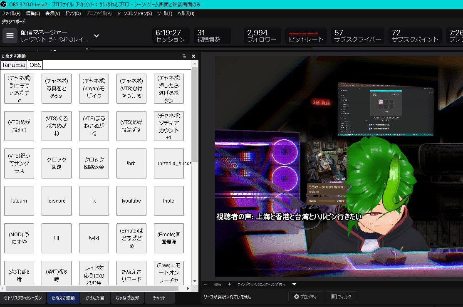Click the (MOD)!うにすや button

[19, 238]
